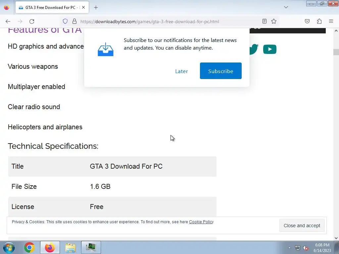
Task: Open the Twitter bird icon
Action: (x=254, y=49)
